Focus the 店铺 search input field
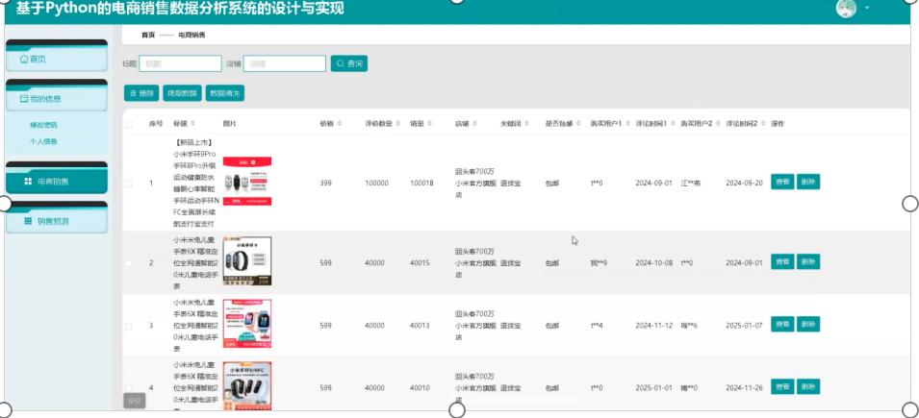The height and width of the screenshot is (418, 919). (284, 63)
